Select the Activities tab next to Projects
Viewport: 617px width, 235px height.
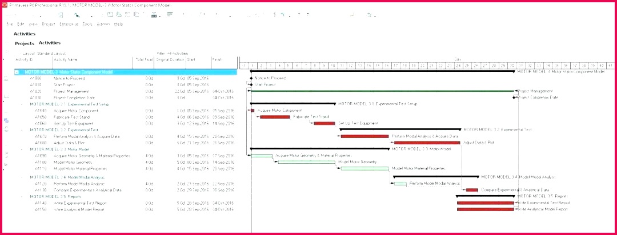click(50, 43)
